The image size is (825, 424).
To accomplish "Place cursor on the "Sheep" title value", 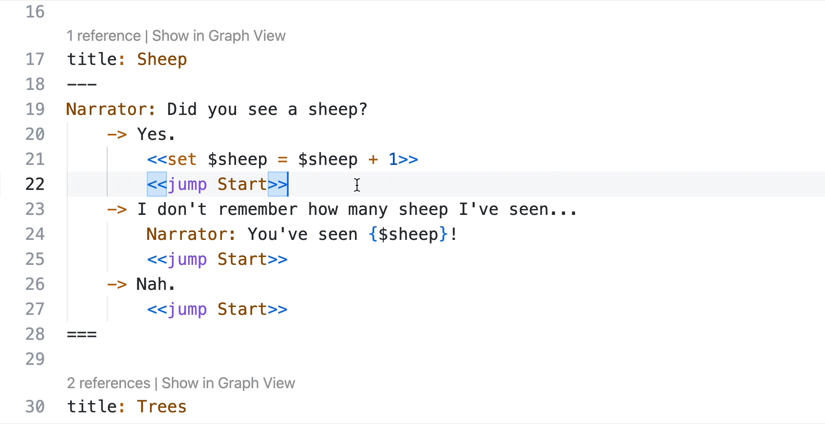I will [162, 59].
